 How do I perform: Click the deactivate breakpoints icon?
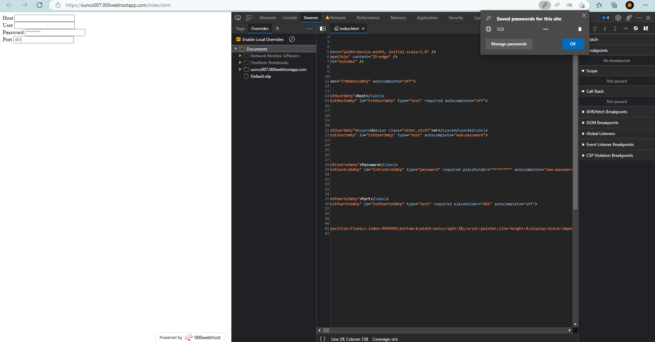tap(636, 29)
